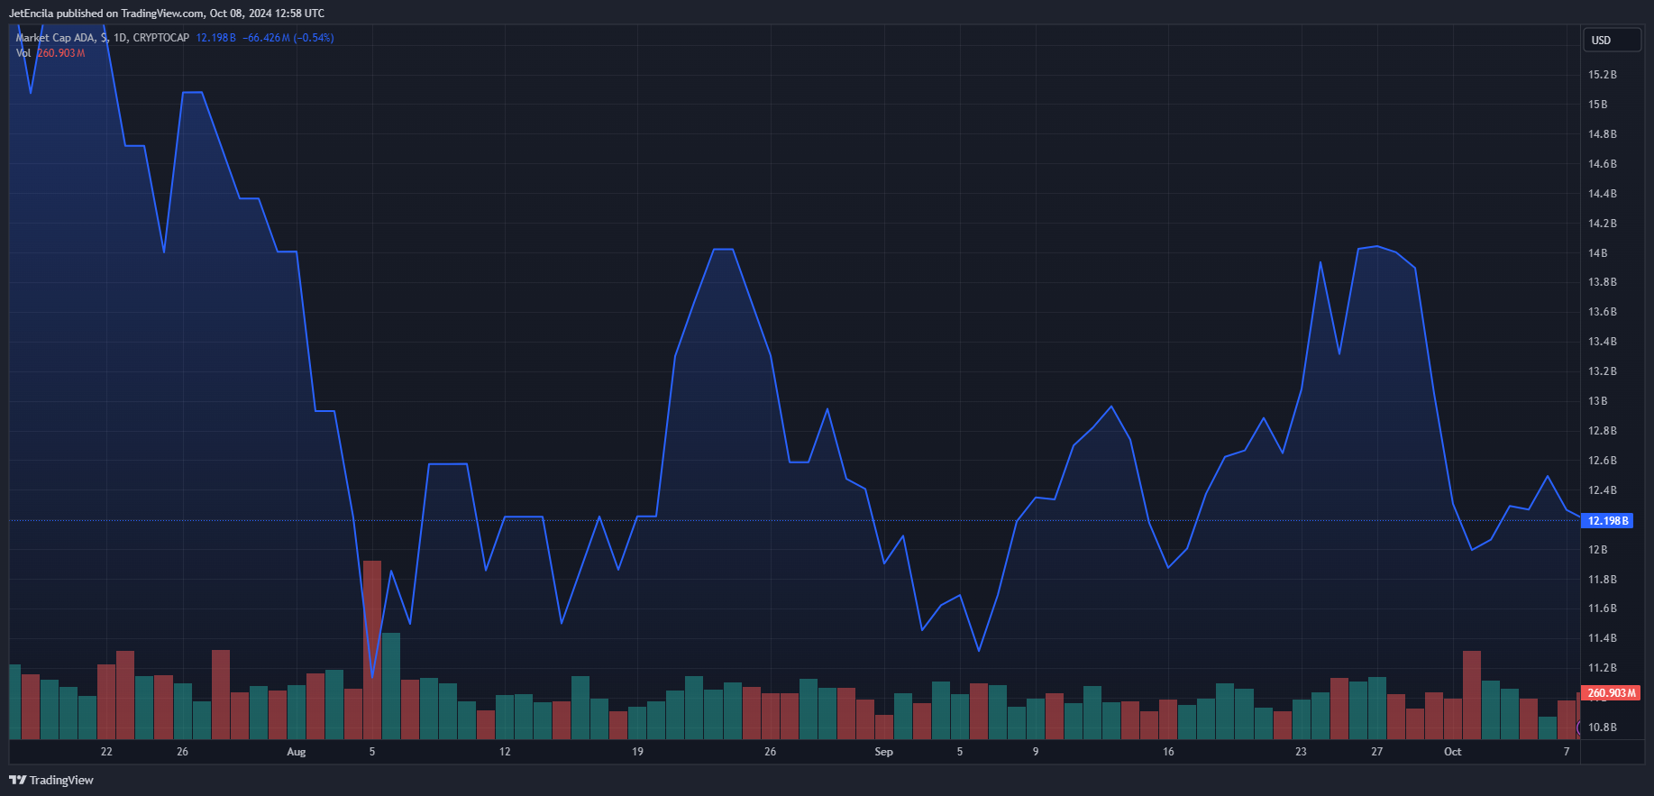This screenshot has height=796, width=1654.
Task: Click the 13B level on the price scale
Action: pos(1597,401)
